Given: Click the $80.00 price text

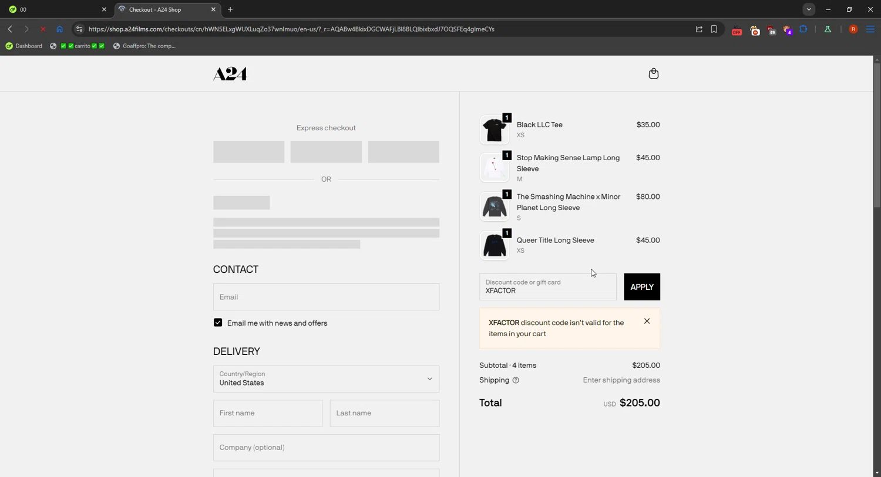Looking at the screenshot, I should (648, 197).
